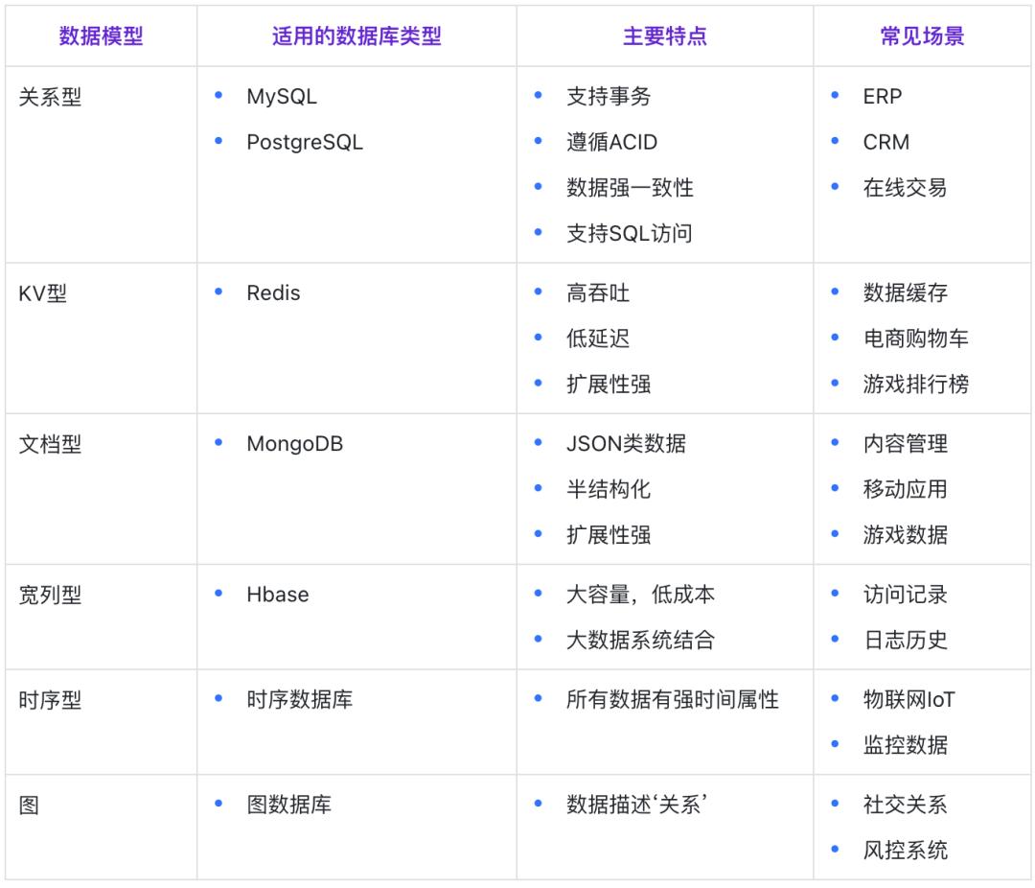Click the Redis entry
The image size is (1035, 888).
272,292
